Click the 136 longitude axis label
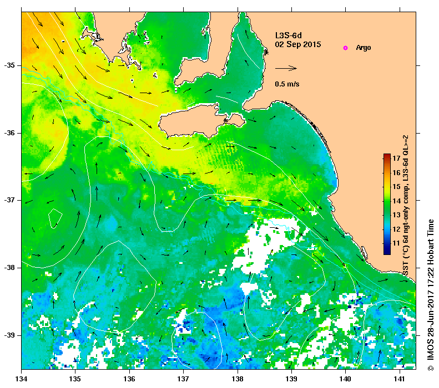This screenshot has height=388, width=439. [129, 379]
